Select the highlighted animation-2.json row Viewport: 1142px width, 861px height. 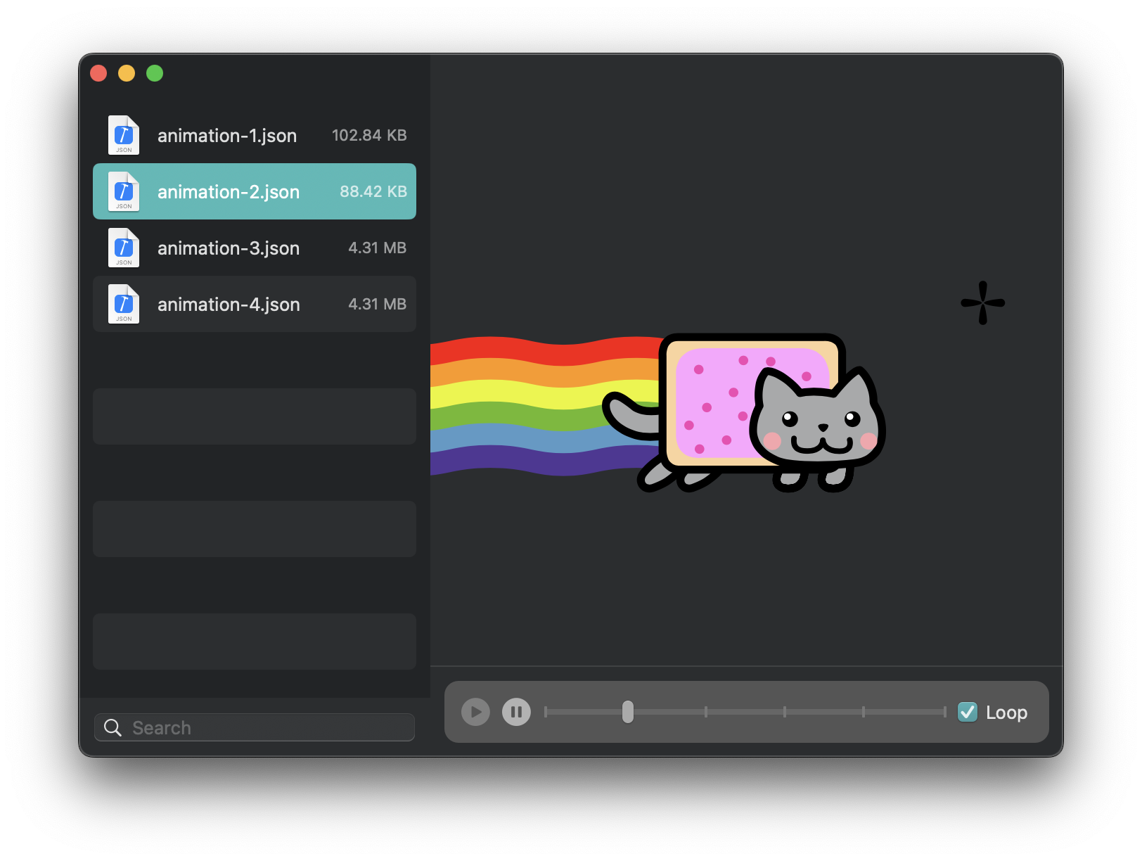pos(255,191)
